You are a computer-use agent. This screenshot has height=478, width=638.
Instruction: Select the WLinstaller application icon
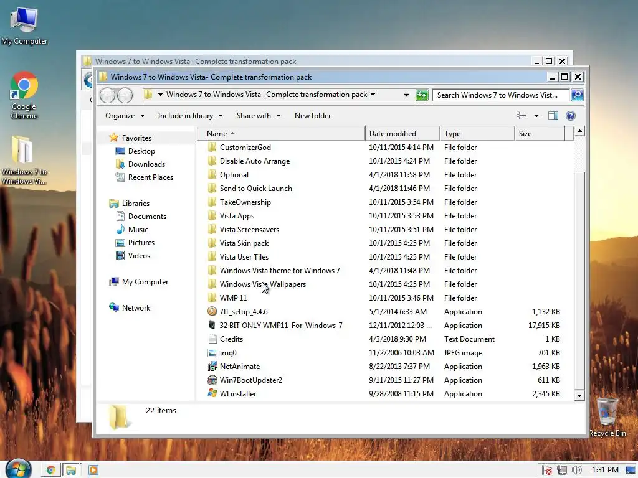pyautogui.click(x=212, y=393)
